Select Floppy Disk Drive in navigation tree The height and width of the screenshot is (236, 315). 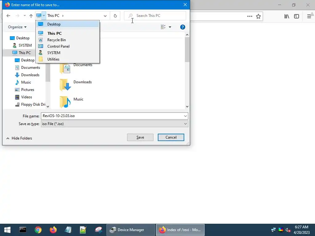30,104
